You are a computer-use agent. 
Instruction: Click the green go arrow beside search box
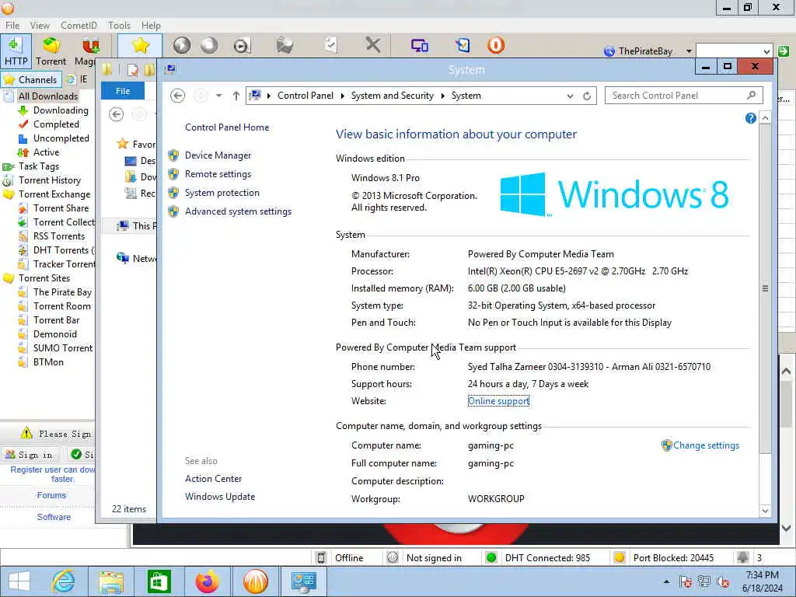pyautogui.click(x=784, y=51)
